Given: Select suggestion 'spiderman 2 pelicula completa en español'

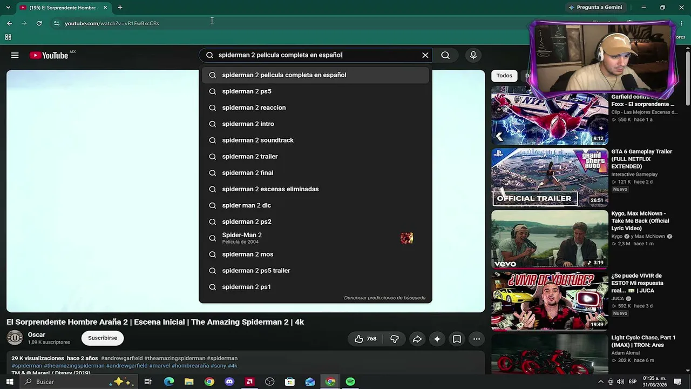Looking at the screenshot, I should [315, 75].
